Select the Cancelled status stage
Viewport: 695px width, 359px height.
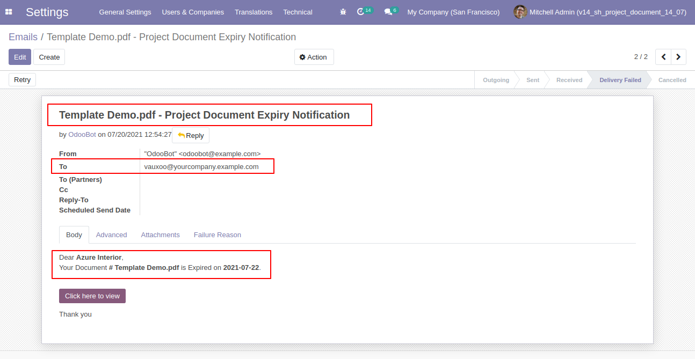click(x=672, y=80)
